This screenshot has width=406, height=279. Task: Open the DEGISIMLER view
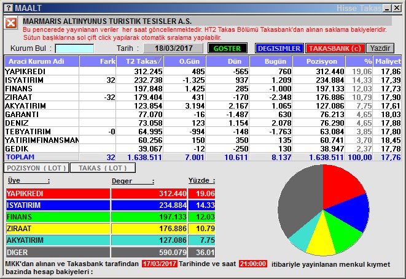279,48
